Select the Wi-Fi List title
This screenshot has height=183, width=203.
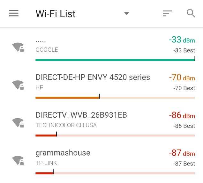click(56, 14)
